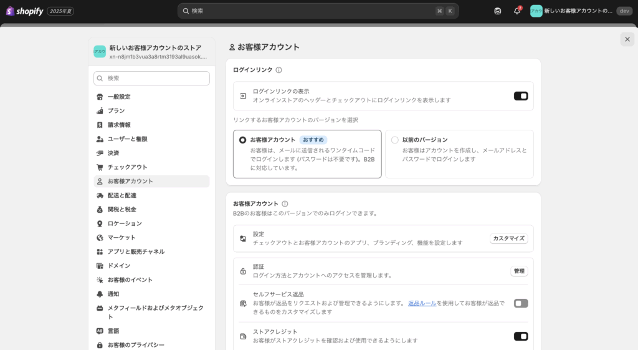Click info icon beside お客様アカウント section heading
The image size is (638, 350).
pos(285,204)
